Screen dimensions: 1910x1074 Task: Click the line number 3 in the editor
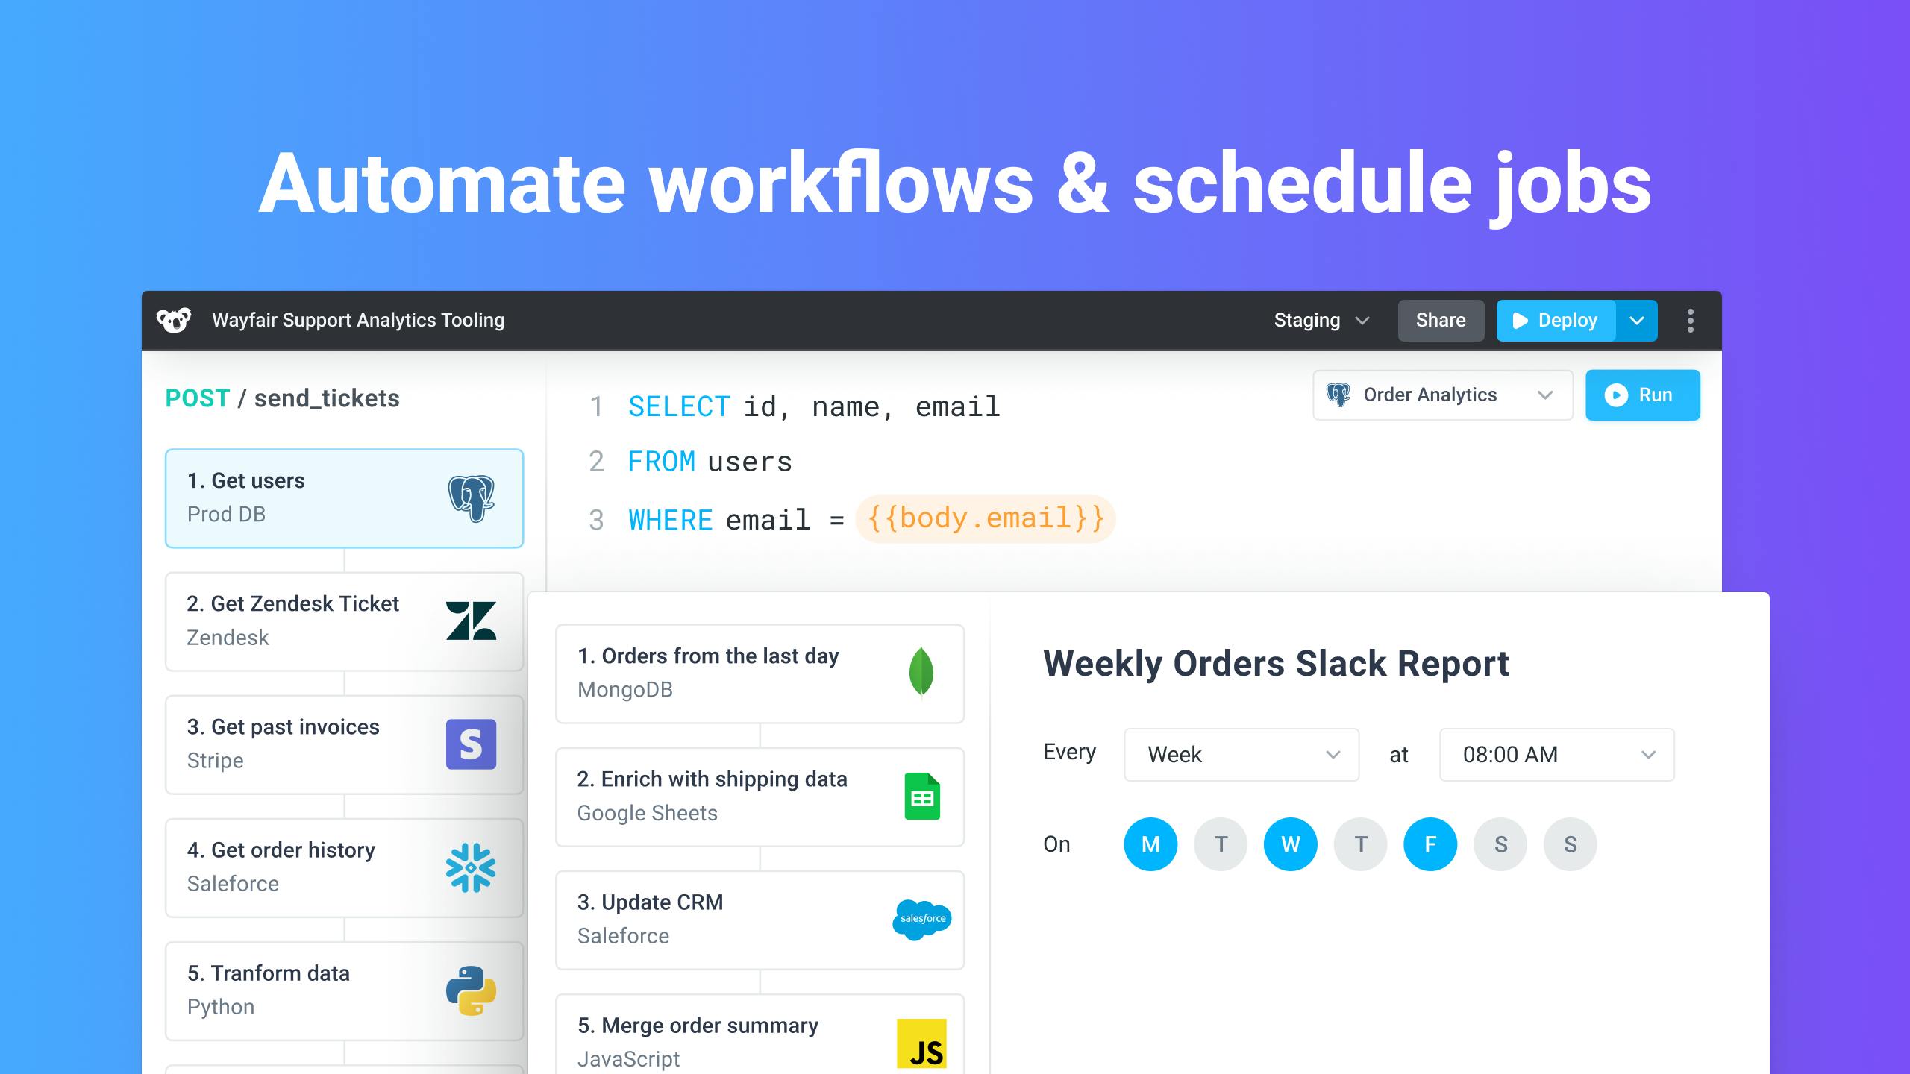coord(596,520)
